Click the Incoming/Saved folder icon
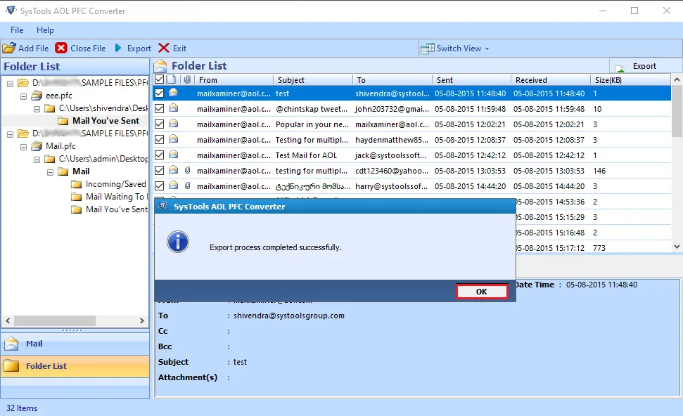The width and height of the screenshot is (683, 416). 77,185
